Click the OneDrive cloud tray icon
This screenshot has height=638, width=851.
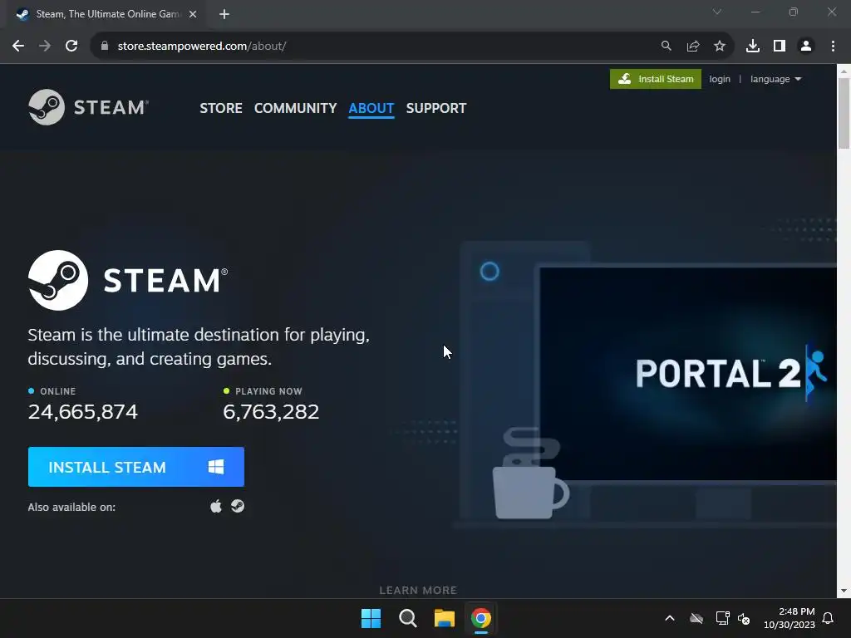click(696, 618)
